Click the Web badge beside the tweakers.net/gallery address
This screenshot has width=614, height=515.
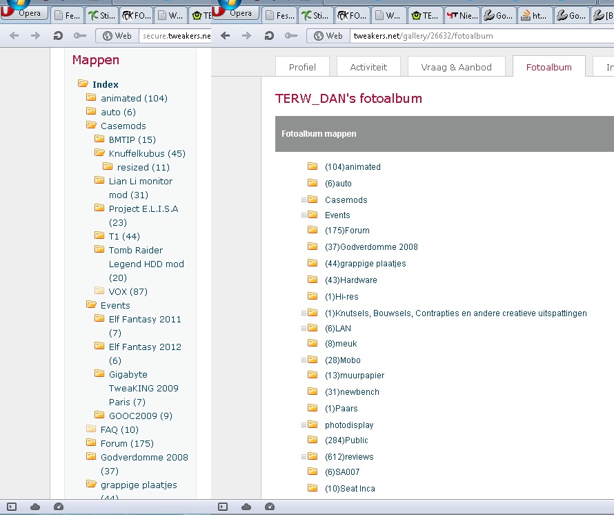click(x=328, y=36)
